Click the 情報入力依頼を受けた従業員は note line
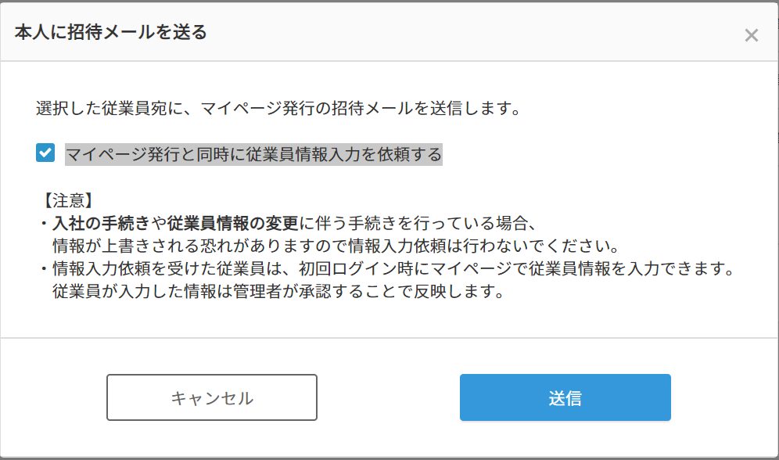Screen dimensions: 779x460 (x=391, y=269)
